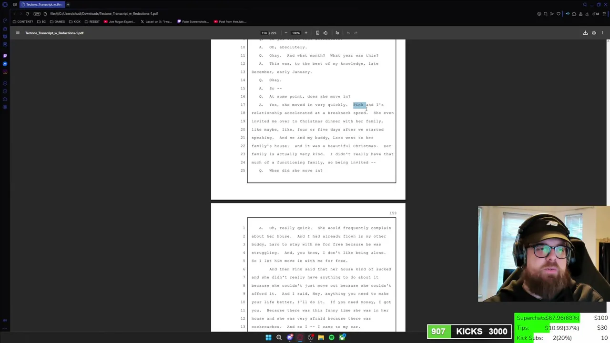
Task: Open the tab islands workspace icon
Action: (15, 4)
